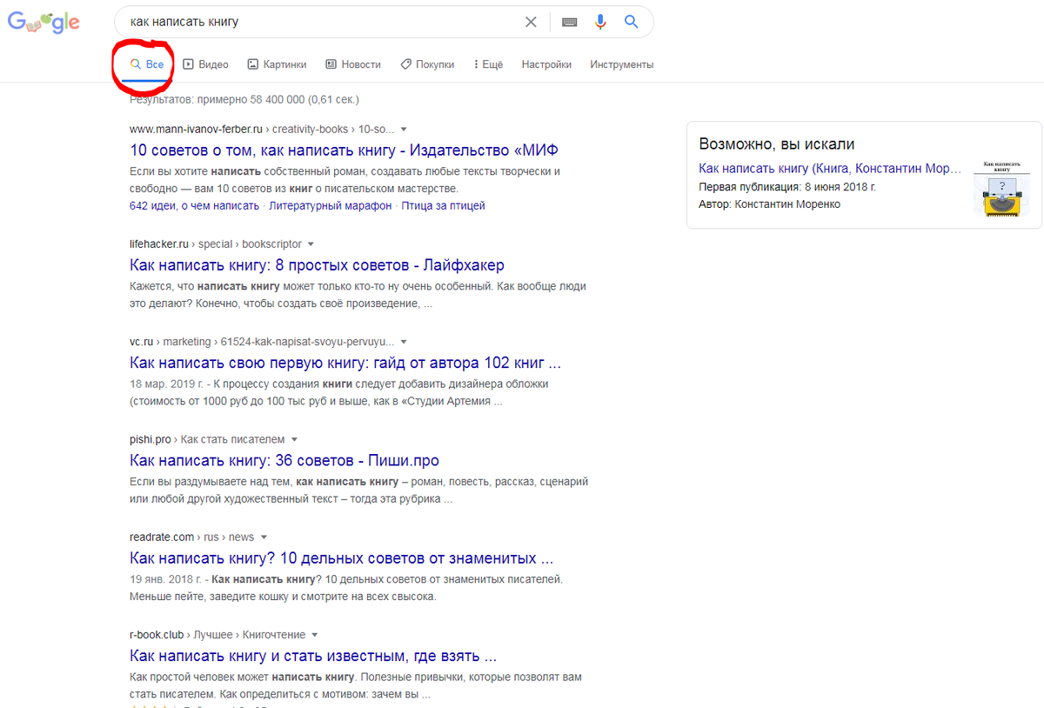Switch to the Картинки tab

click(278, 64)
